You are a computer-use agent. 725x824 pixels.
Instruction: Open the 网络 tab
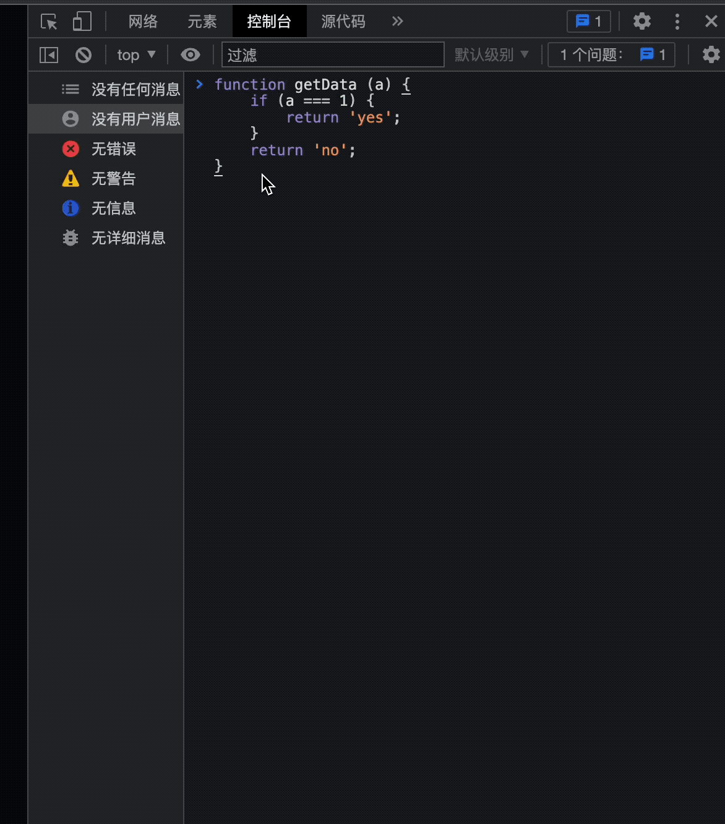pyautogui.click(x=143, y=22)
